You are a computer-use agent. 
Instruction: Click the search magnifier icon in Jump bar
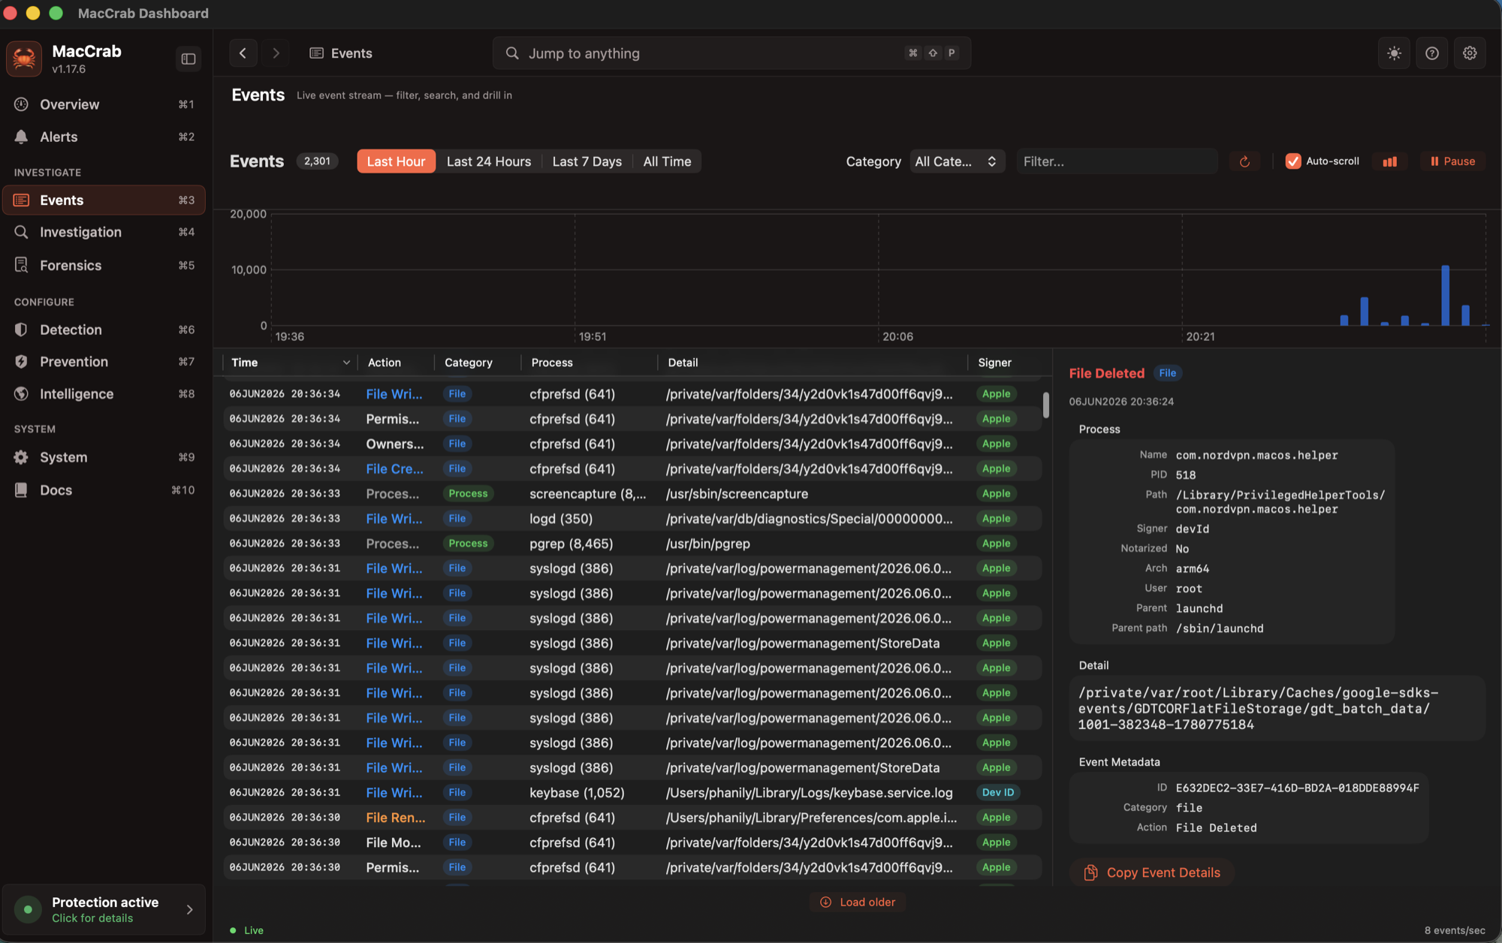point(512,53)
